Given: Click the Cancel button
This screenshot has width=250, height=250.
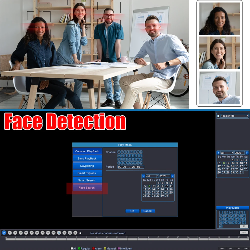Looking at the screenshot, I should click(148, 211).
